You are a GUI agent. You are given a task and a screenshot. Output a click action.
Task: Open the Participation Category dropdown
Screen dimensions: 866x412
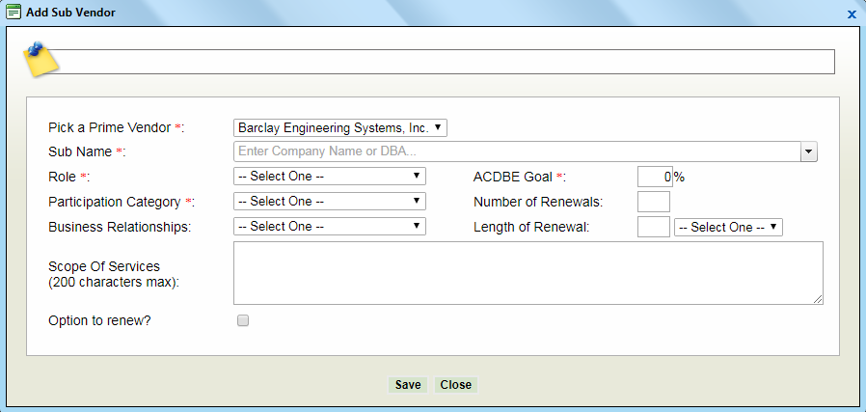tap(330, 202)
